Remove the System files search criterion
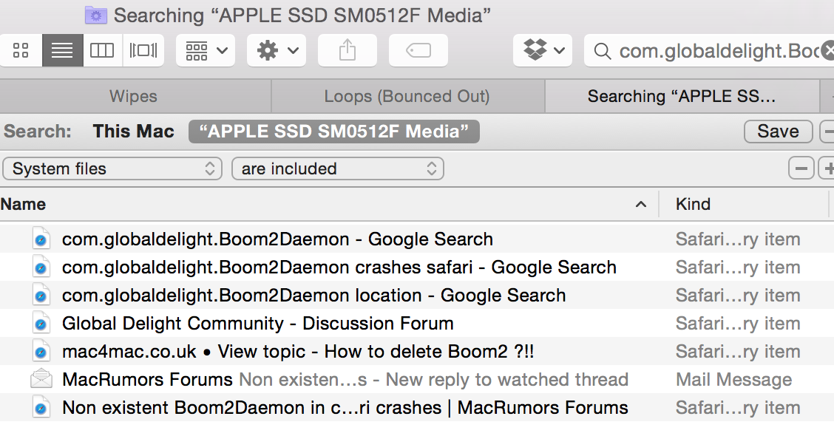Screen dimensions: 834x436 point(801,168)
